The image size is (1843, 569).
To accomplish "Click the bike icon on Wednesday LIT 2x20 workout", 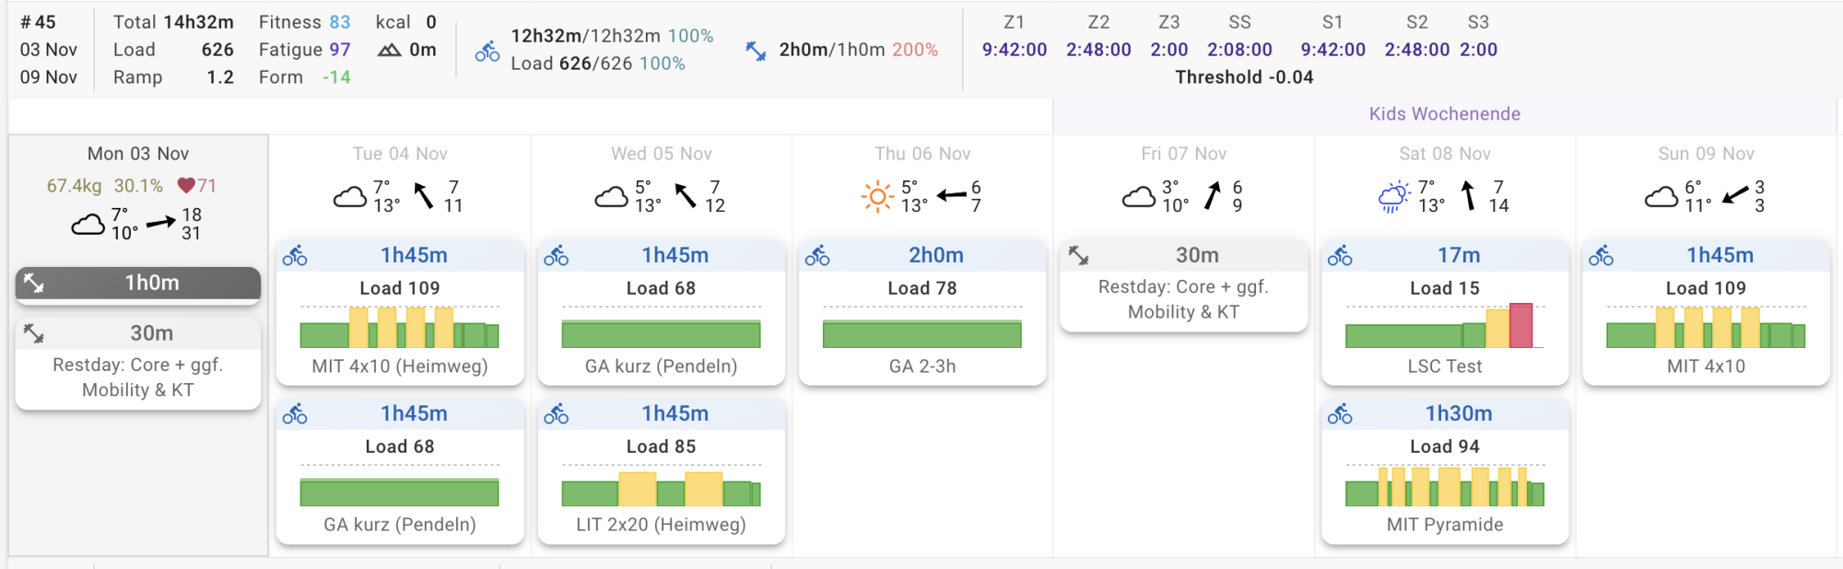I will tap(557, 414).
